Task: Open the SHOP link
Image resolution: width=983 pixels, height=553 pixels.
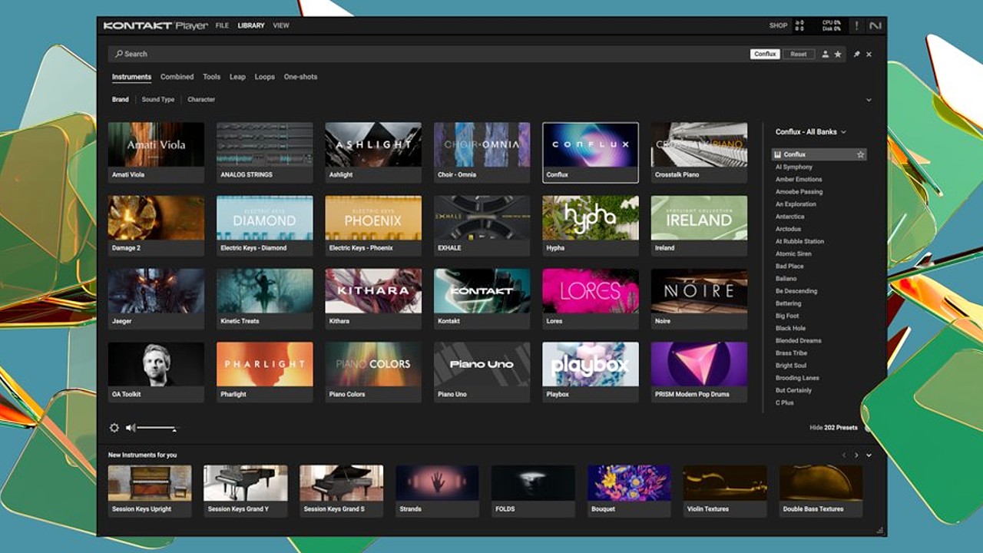Action: pos(778,25)
